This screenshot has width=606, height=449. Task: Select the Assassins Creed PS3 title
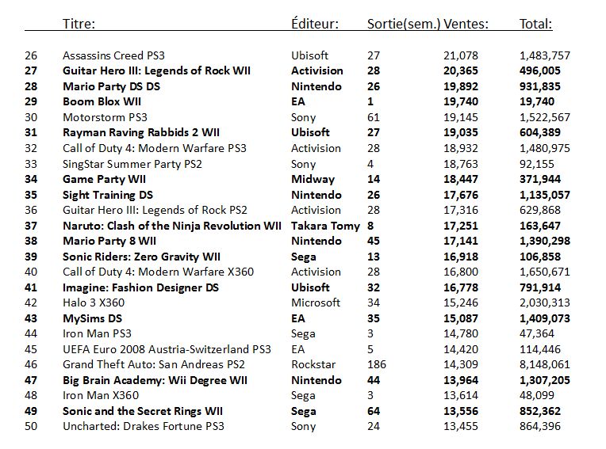[x=113, y=55]
